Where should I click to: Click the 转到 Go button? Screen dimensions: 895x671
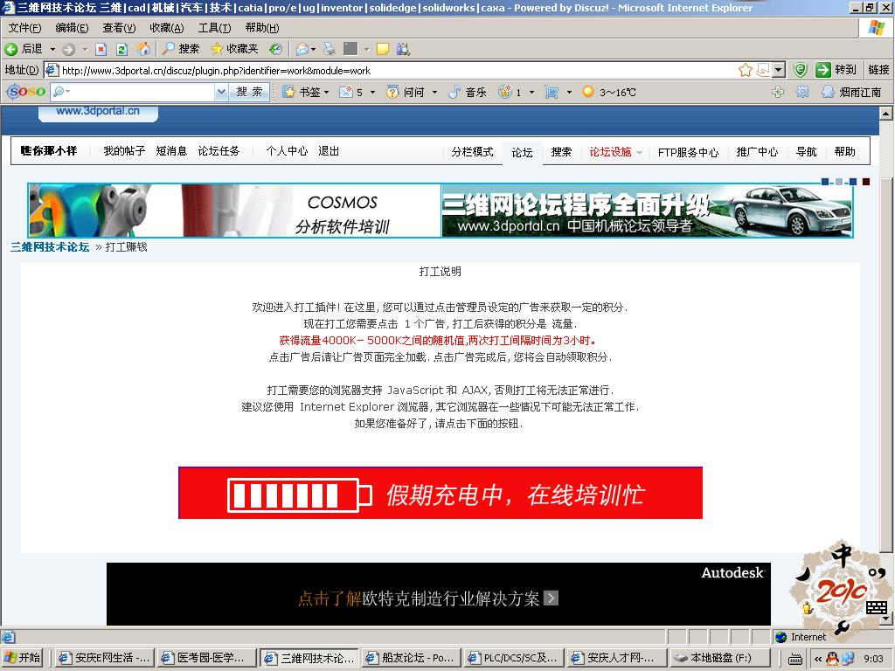coord(836,70)
